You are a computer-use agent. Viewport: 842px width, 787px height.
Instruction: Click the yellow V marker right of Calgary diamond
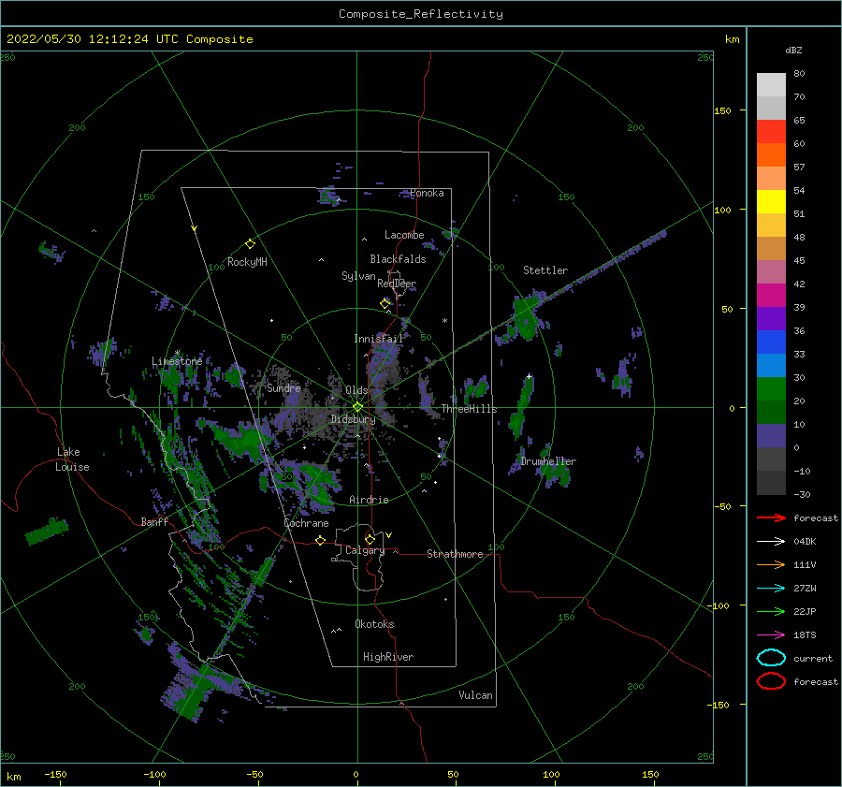click(389, 535)
